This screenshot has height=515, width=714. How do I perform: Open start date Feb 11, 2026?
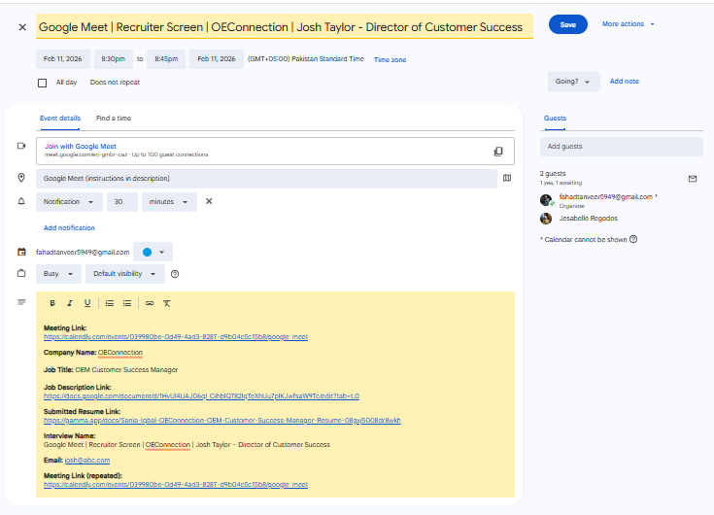tap(63, 59)
